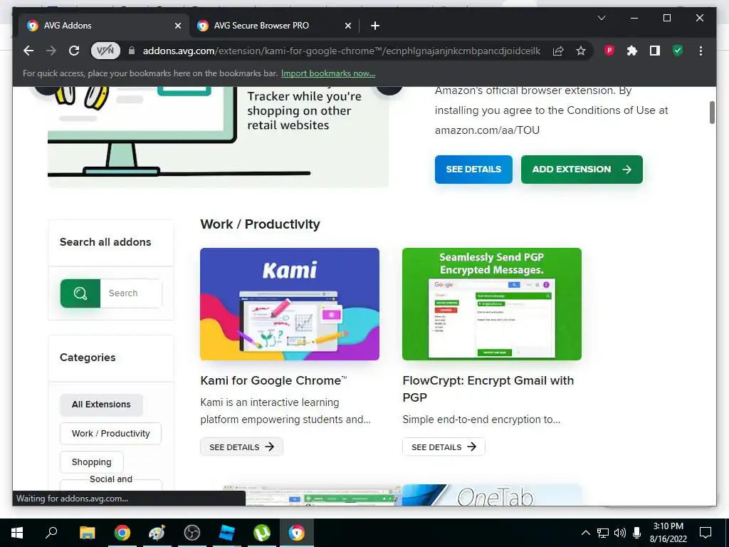This screenshot has height=547, width=729.
Task: Click the amazon.com/aa/TOU text
Action: click(x=487, y=130)
